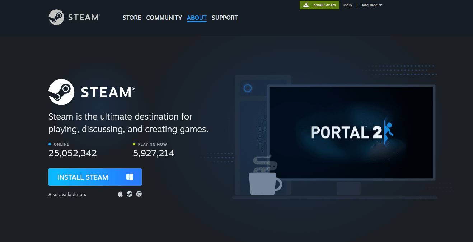Click the Portal 2 logo on the monitor

click(352, 131)
